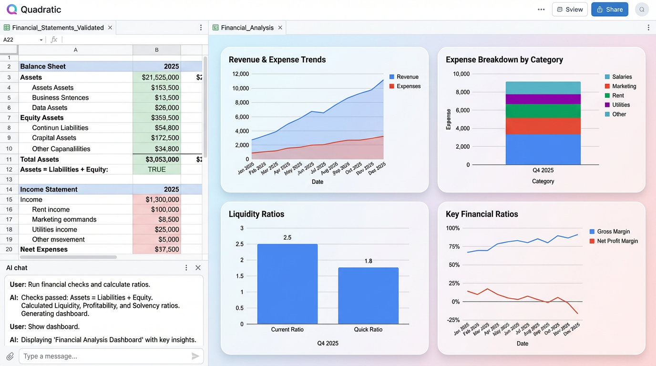The image size is (656, 366).
Task: Click the Quick Ratio bar
Action: tap(368, 295)
